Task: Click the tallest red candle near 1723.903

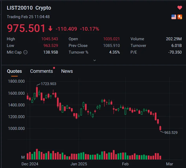Action: coord(37,92)
